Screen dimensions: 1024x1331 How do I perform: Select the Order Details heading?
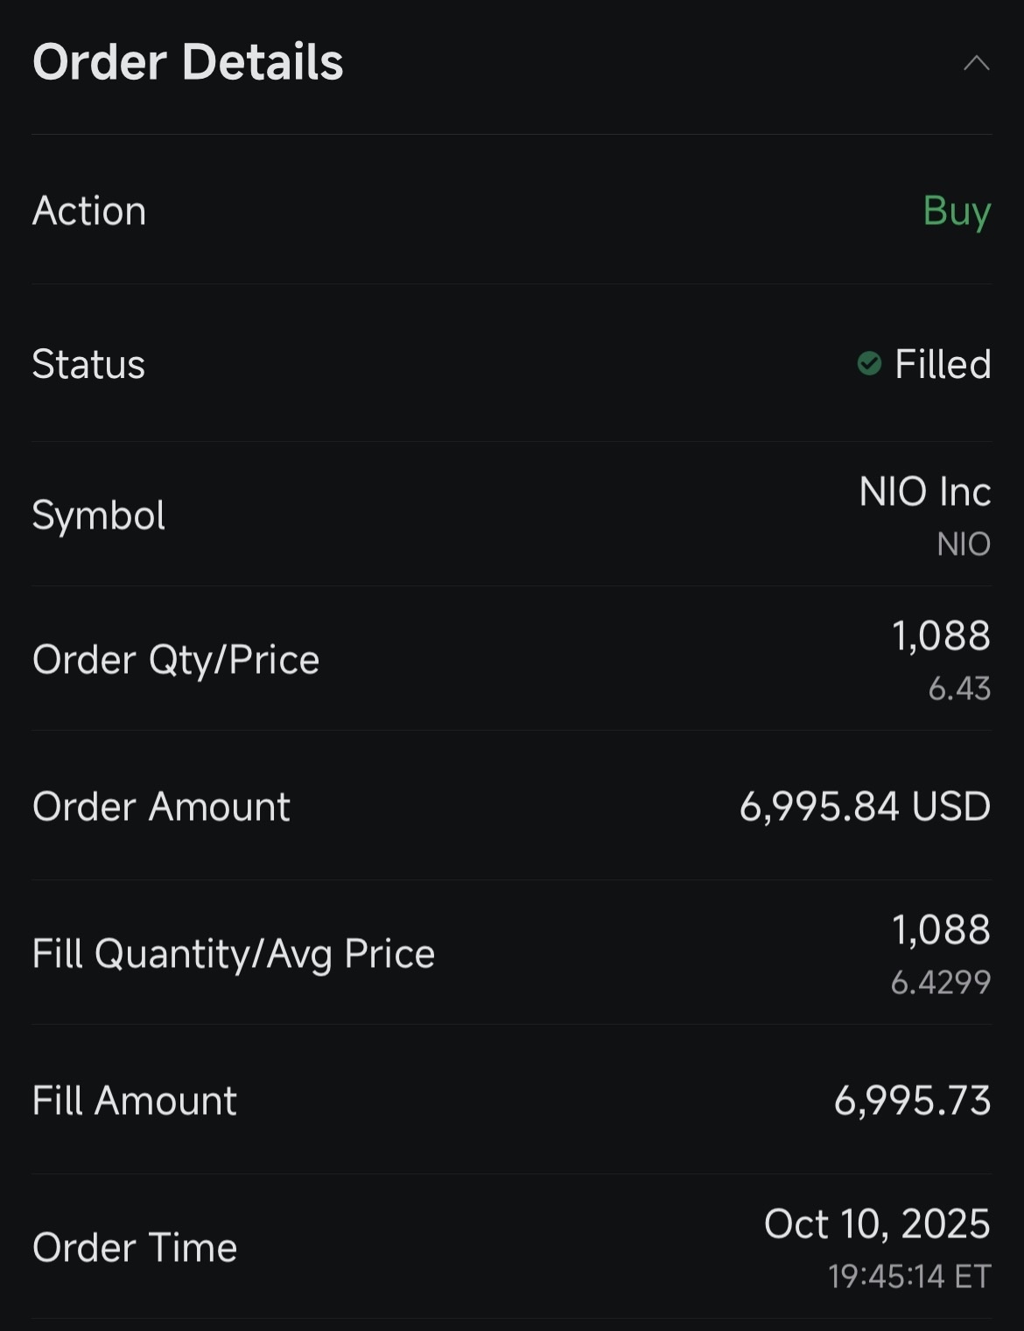[x=188, y=62]
